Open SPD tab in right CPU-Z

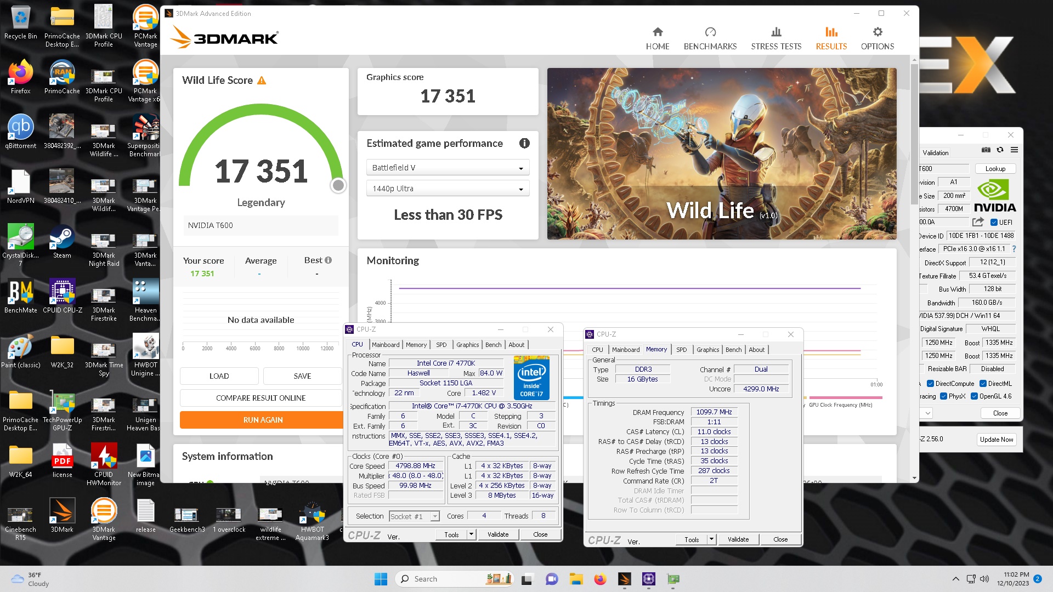tap(681, 350)
